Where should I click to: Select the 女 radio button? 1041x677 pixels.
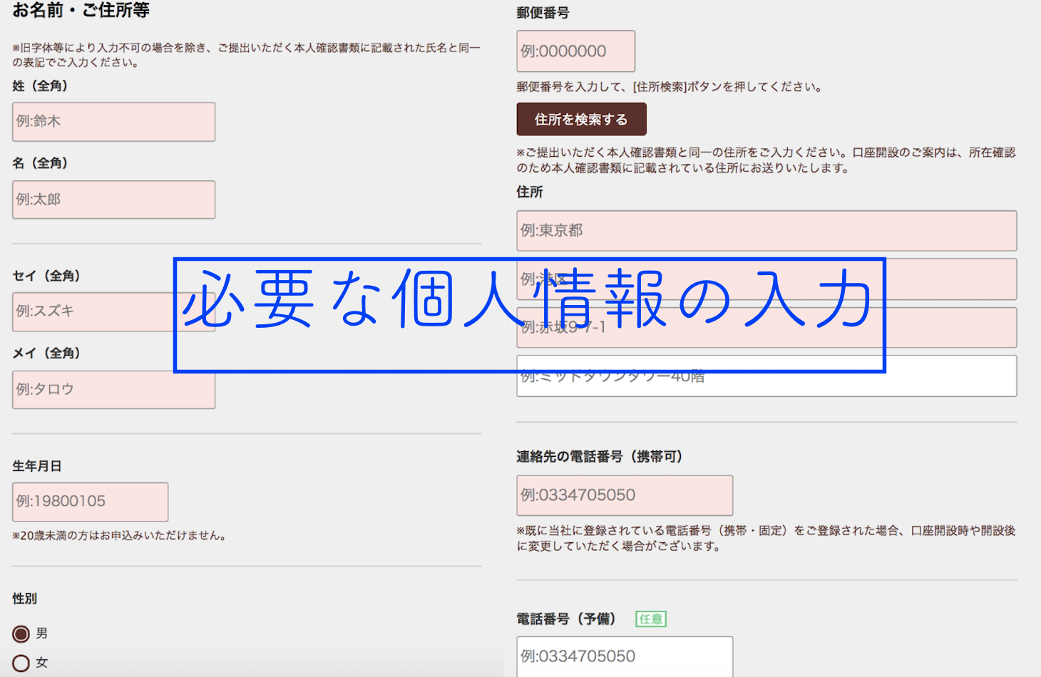(21, 663)
